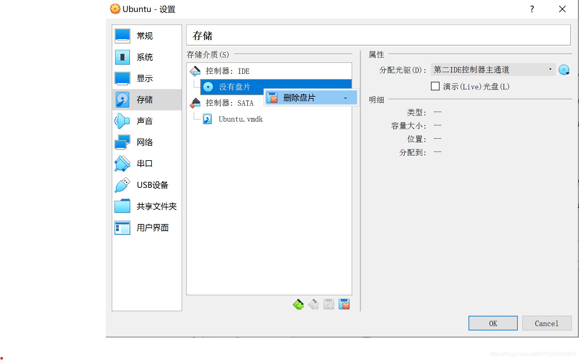The height and width of the screenshot is (360, 579).
Task: Click the add attachment icon below storage tree
Action: point(329,304)
